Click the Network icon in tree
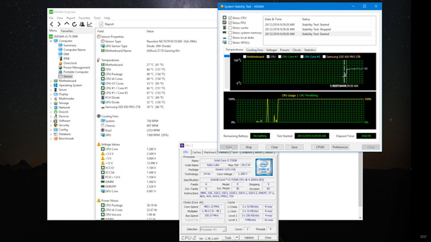This screenshot has width=431, height=242. pos(55,108)
